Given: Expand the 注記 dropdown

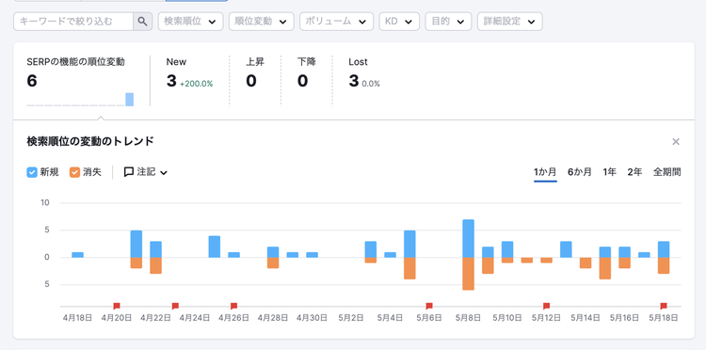Looking at the screenshot, I should coord(145,172).
